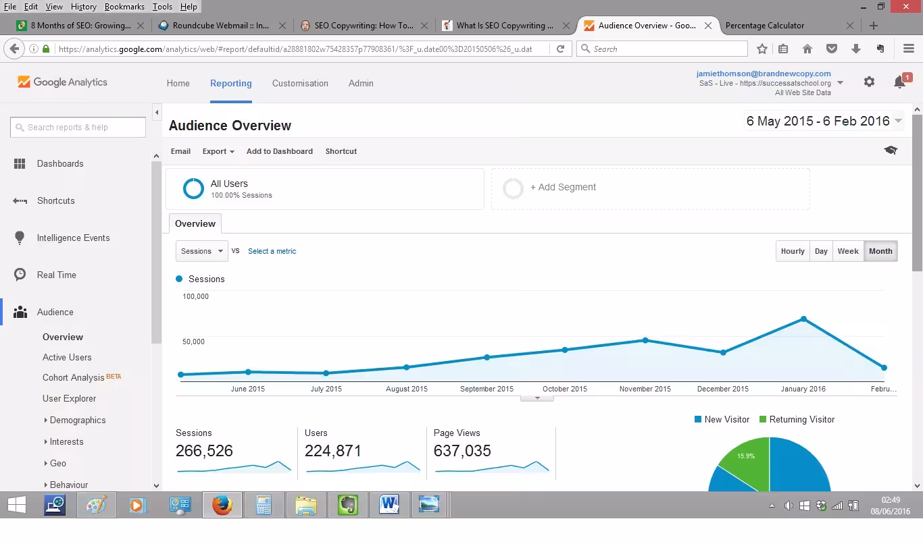
Task: Switch graph interval to Hourly
Action: point(793,251)
